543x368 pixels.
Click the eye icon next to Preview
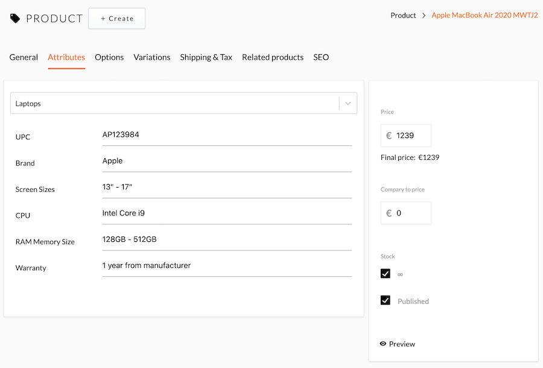tap(383, 344)
